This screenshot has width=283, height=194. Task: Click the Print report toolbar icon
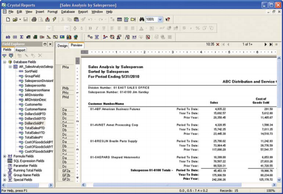pos(34,19)
